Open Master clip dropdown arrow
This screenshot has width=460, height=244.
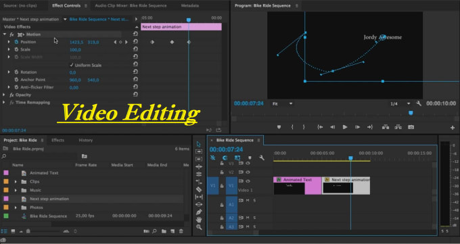click(x=65, y=20)
